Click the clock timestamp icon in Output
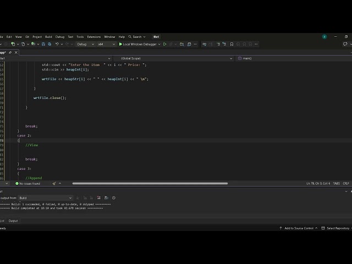This screenshot has height=264, width=352. 114,198
